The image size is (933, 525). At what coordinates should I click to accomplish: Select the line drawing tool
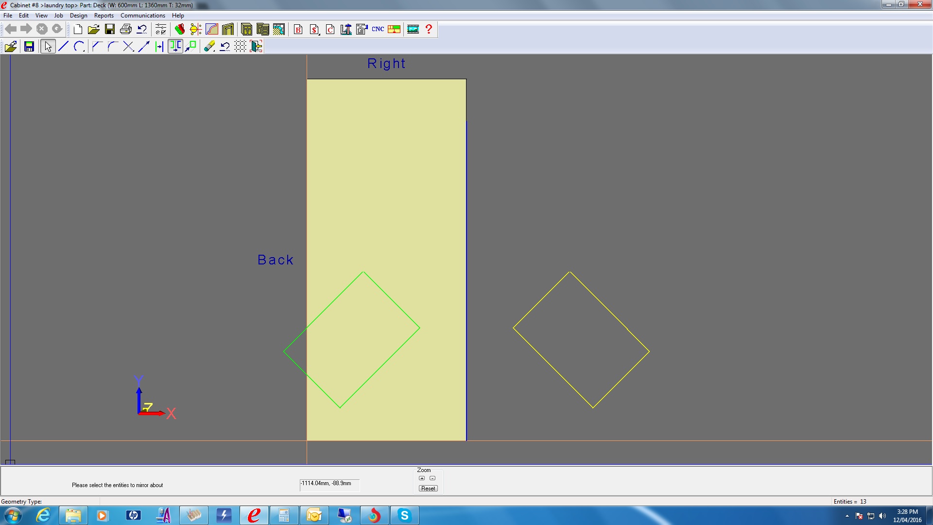[63, 46]
